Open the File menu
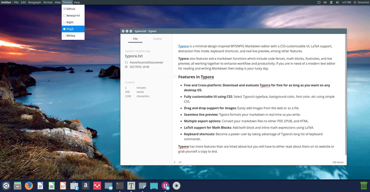This screenshot has height=192, width=370. pos(16,3)
